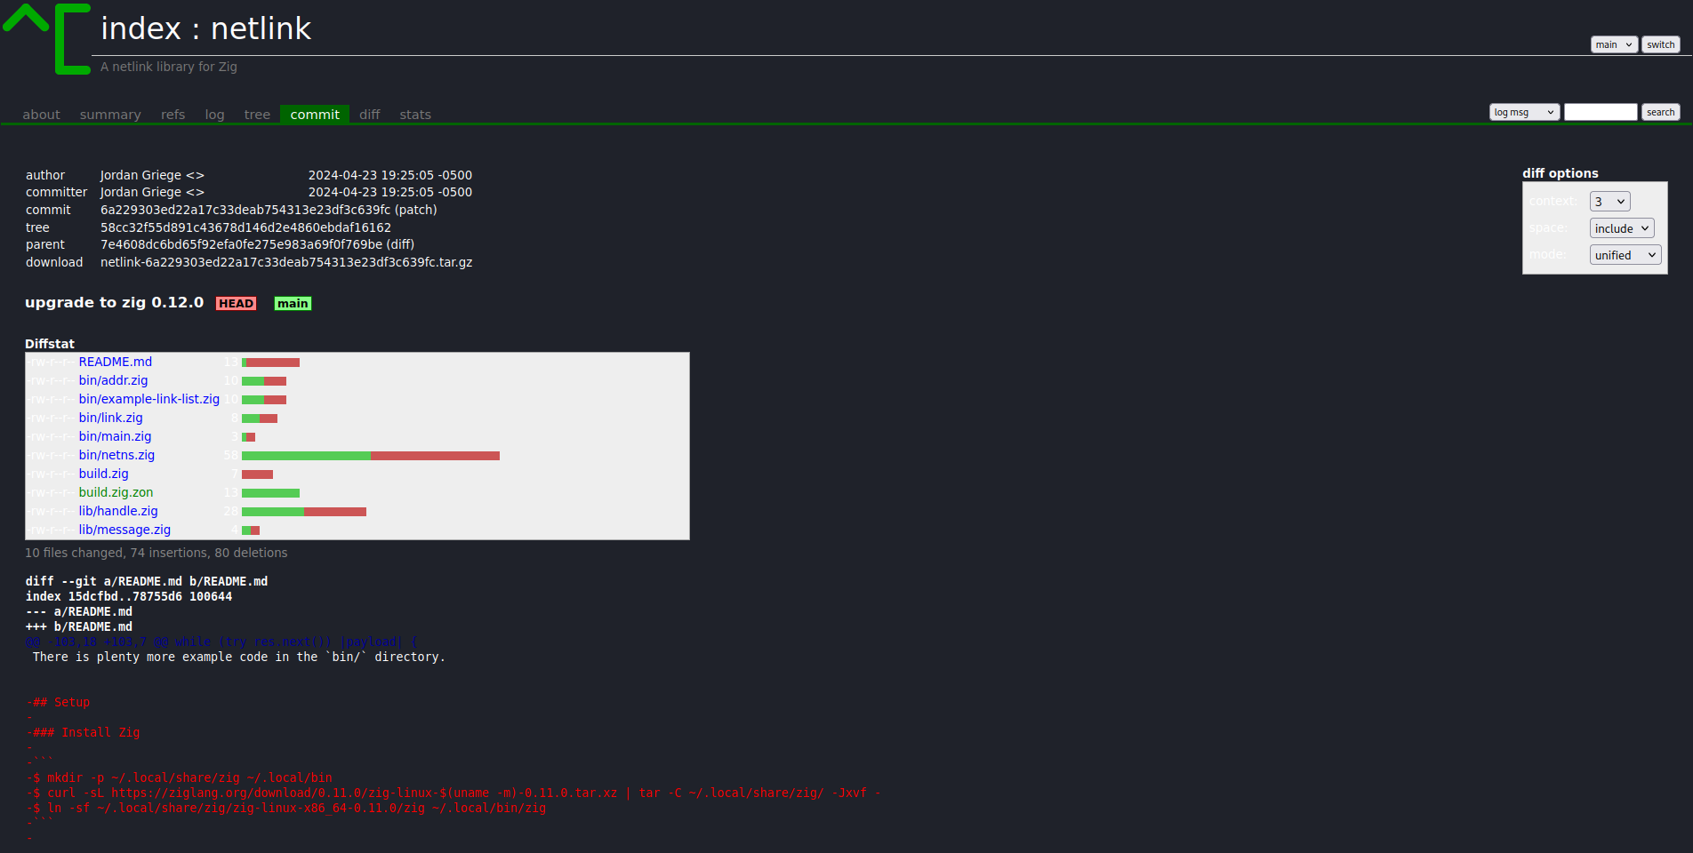The image size is (1693, 853).
Task: Click the index link in header
Action: (140, 28)
